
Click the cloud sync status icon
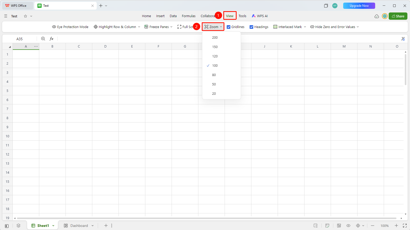point(377,16)
